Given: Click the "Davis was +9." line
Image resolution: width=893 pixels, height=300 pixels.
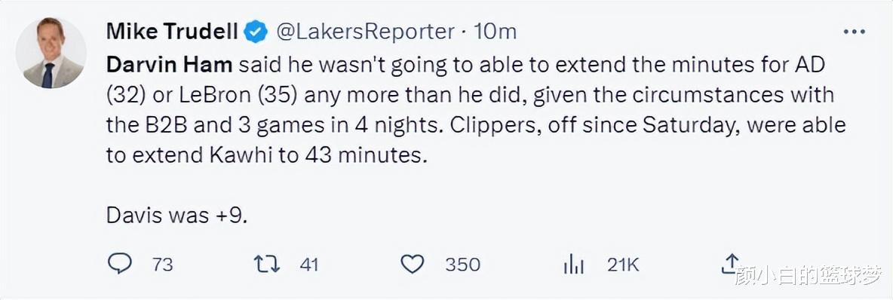Looking at the screenshot, I should tap(177, 215).
